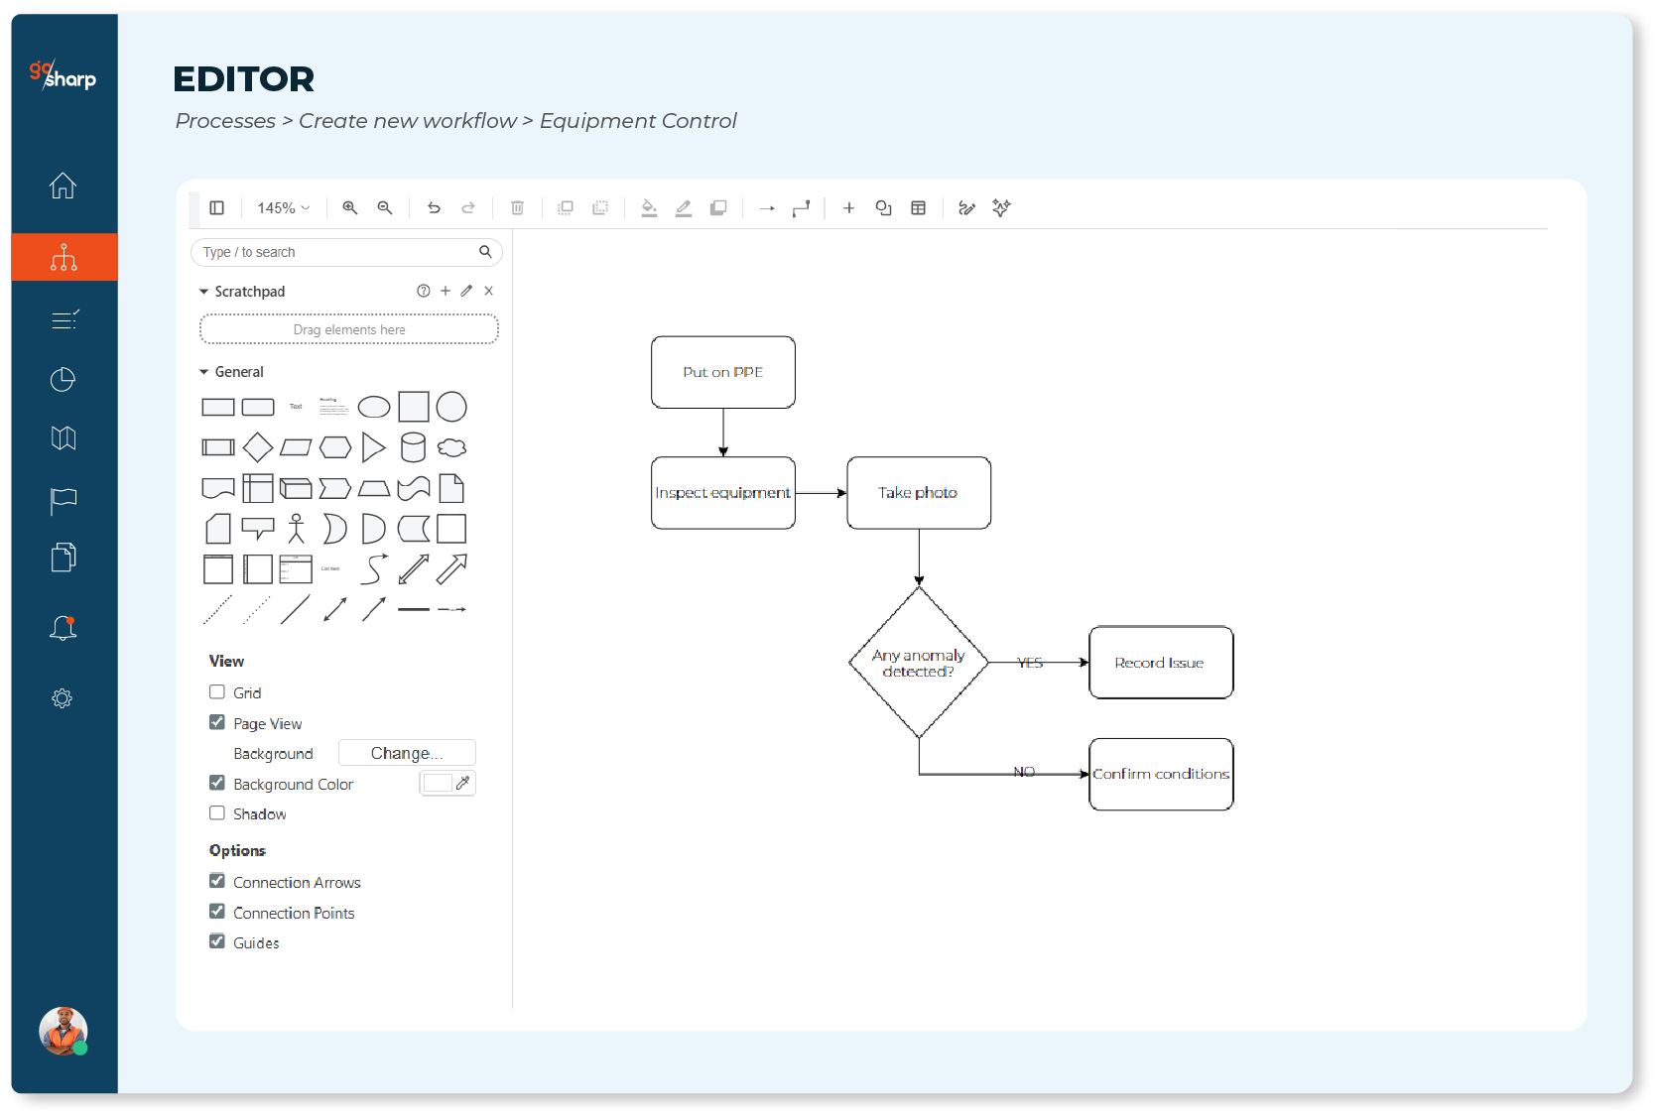This screenshot has width=1659, height=1119.
Task: Collapse the General shapes section
Action: click(x=204, y=372)
